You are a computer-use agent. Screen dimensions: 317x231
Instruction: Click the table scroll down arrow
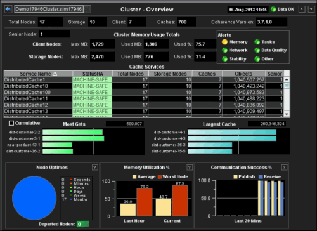[x=287, y=114]
